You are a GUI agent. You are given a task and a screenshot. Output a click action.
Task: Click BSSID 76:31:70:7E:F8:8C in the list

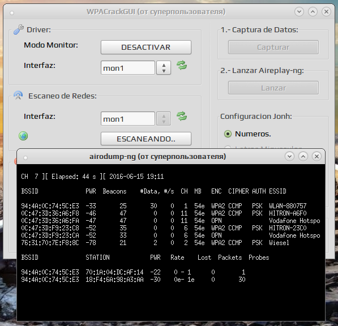click(x=50, y=243)
